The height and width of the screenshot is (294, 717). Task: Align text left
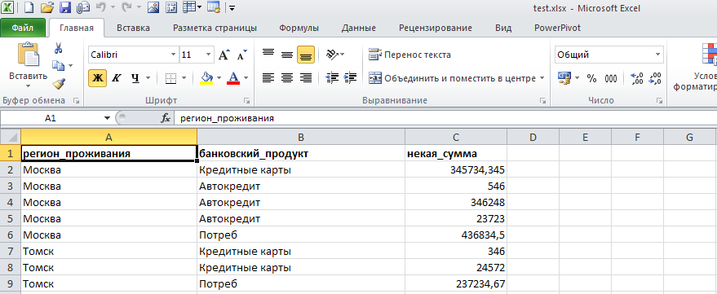[x=268, y=78]
